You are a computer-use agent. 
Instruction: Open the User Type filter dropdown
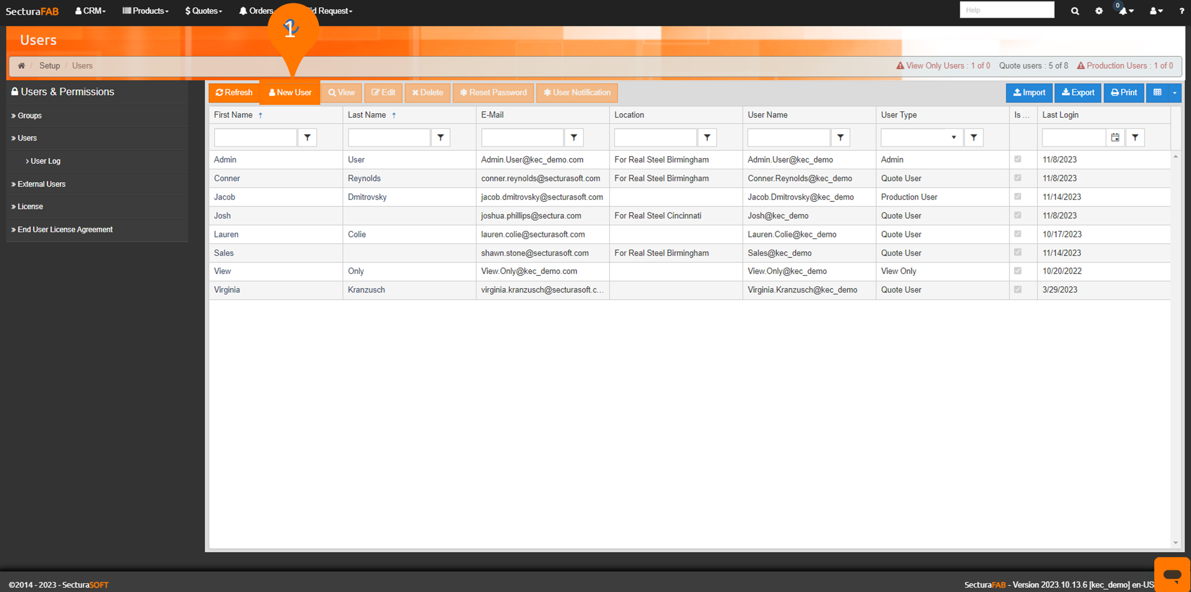(x=953, y=138)
